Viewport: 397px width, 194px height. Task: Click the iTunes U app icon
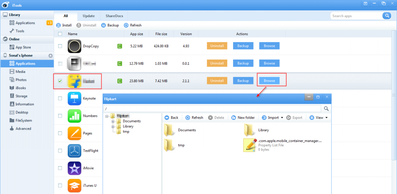74,185
